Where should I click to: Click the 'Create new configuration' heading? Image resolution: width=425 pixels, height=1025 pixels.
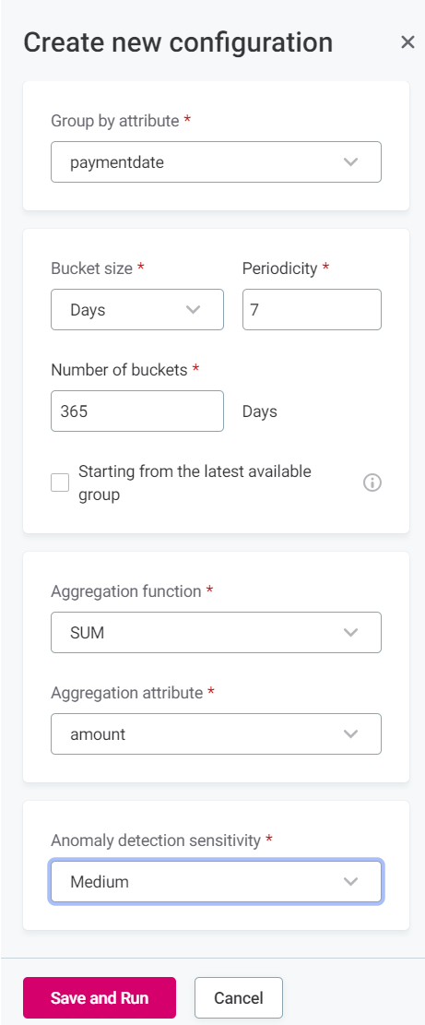click(178, 42)
